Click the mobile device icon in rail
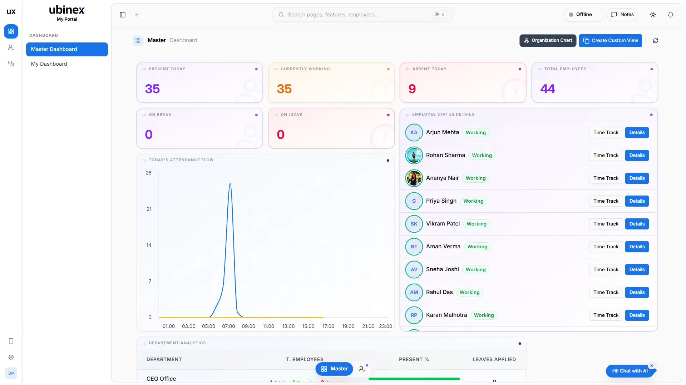This screenshot has width=686, height=385. click(11, 341)
